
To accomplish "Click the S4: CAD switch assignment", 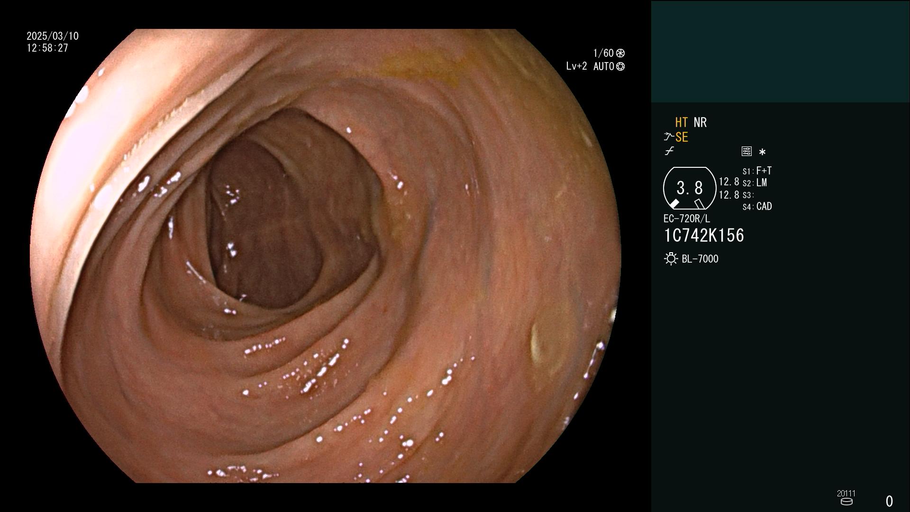I will (757, 207).
